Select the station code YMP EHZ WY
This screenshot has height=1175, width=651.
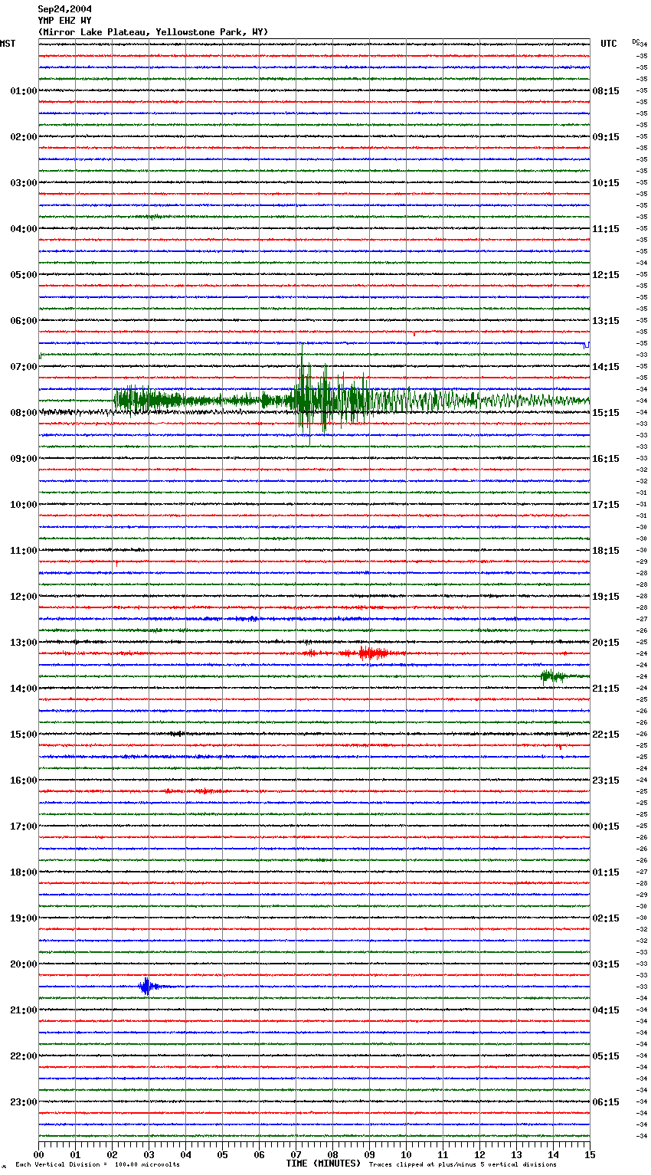point(65,21)
